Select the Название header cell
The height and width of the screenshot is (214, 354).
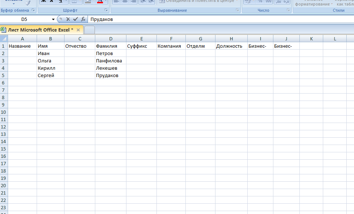pos(22,46)
